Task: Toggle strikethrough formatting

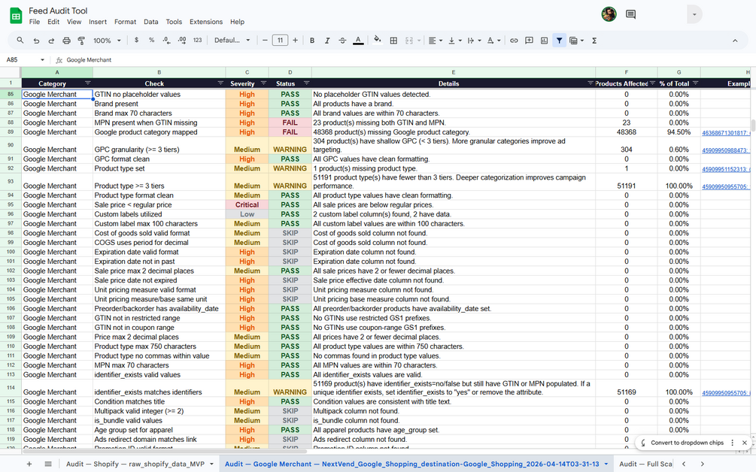Action: click(x=342, y=41)
